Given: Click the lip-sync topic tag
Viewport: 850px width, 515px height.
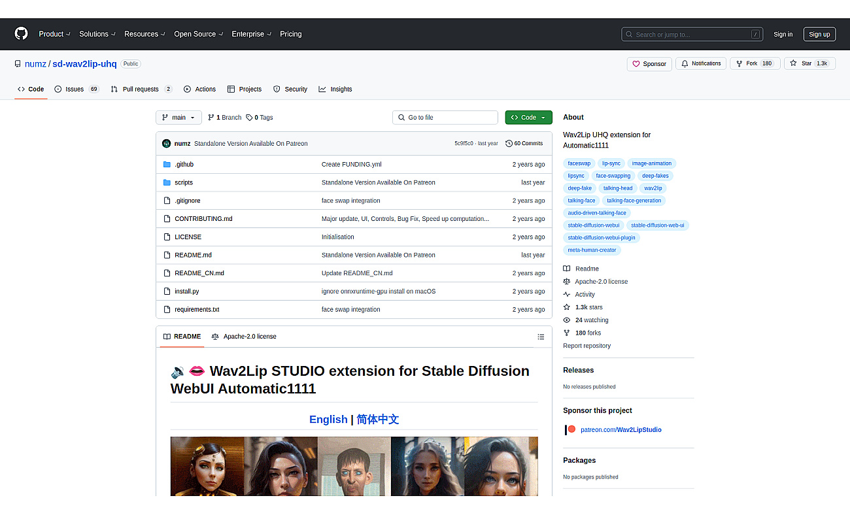Looking at the screenshot, I should click(611, 163).
